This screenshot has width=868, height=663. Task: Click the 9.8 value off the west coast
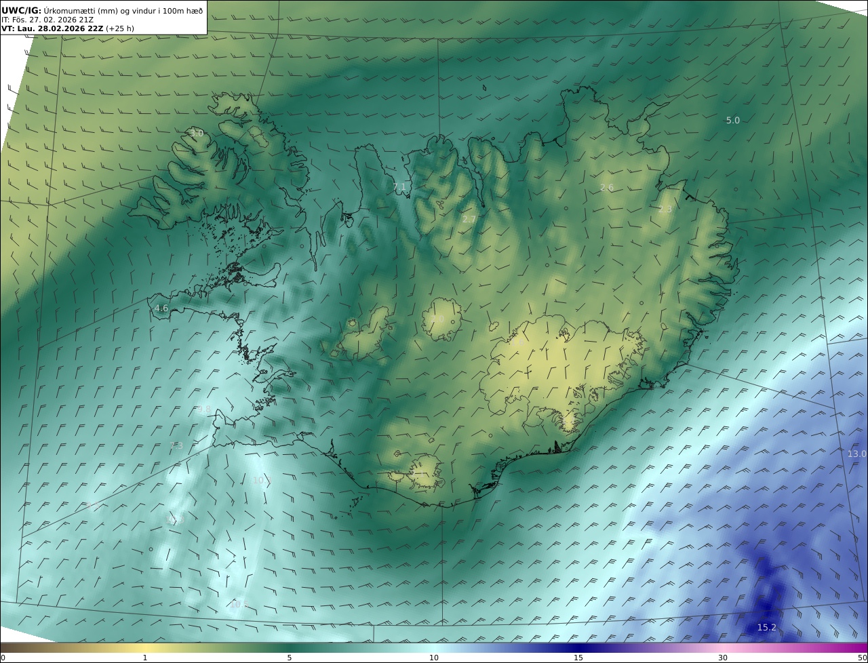204,409
